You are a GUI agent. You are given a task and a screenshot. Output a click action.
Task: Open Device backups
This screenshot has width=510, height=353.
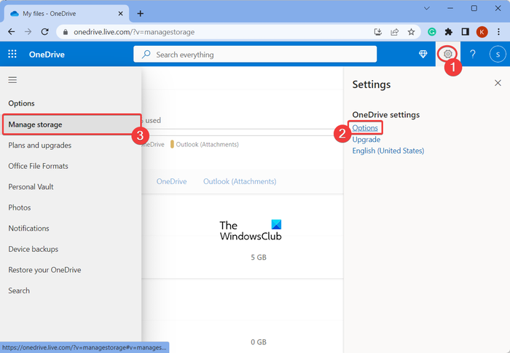coord(34,250)
